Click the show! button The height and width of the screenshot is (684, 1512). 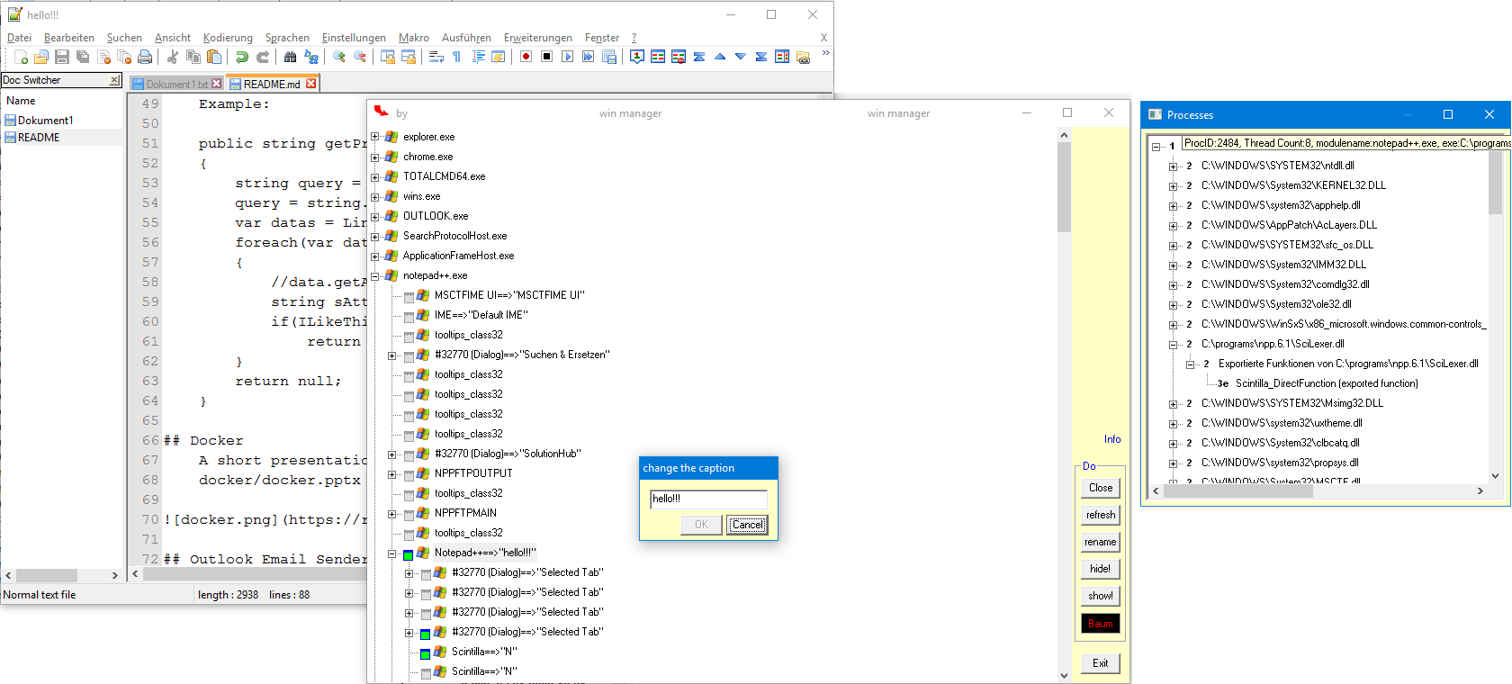1101,596
